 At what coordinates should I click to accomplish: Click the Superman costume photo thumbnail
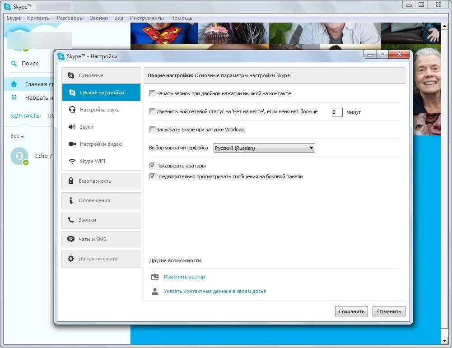164,33
